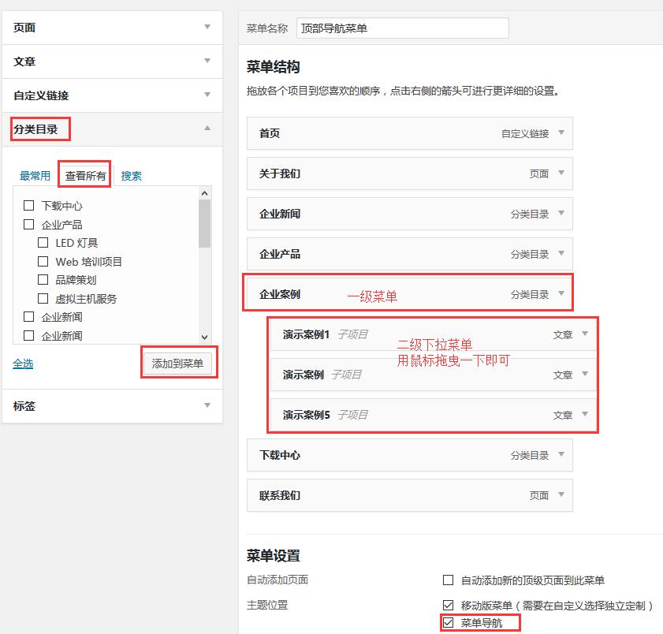Viewport: 663px width, 634px height.
Task: Click the 菜单名称 text input field
Action: [x=402, y=28]
